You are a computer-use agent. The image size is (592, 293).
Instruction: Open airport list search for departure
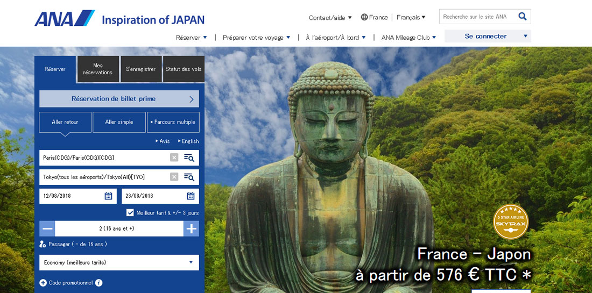click(189, 158)
